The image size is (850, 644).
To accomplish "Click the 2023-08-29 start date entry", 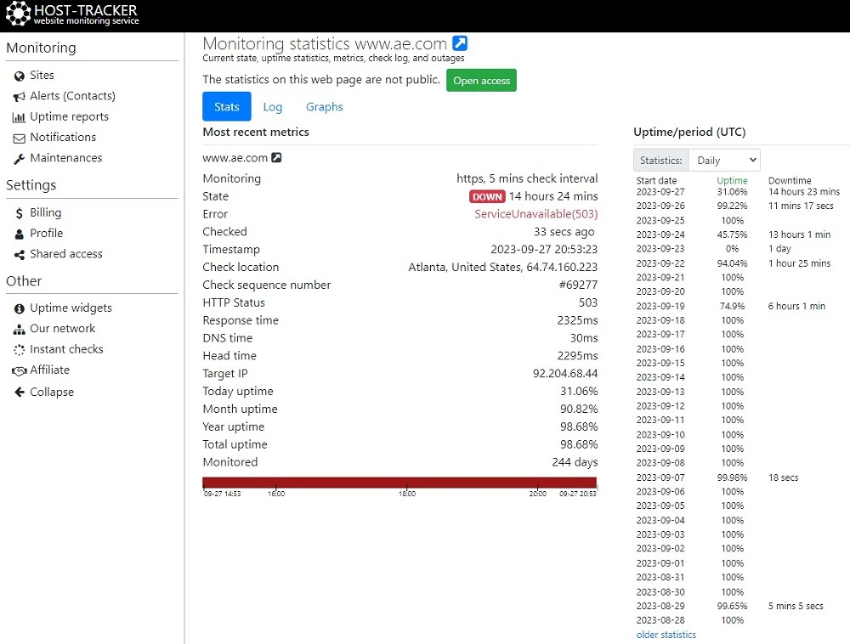I will tap(660, 606).
